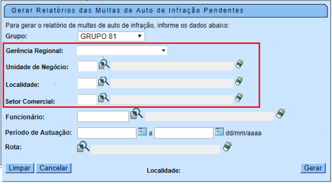Clear Setor Comercial field with eraser
The width and height of the screenshot is (332, 184).
[x=239, y=98]
